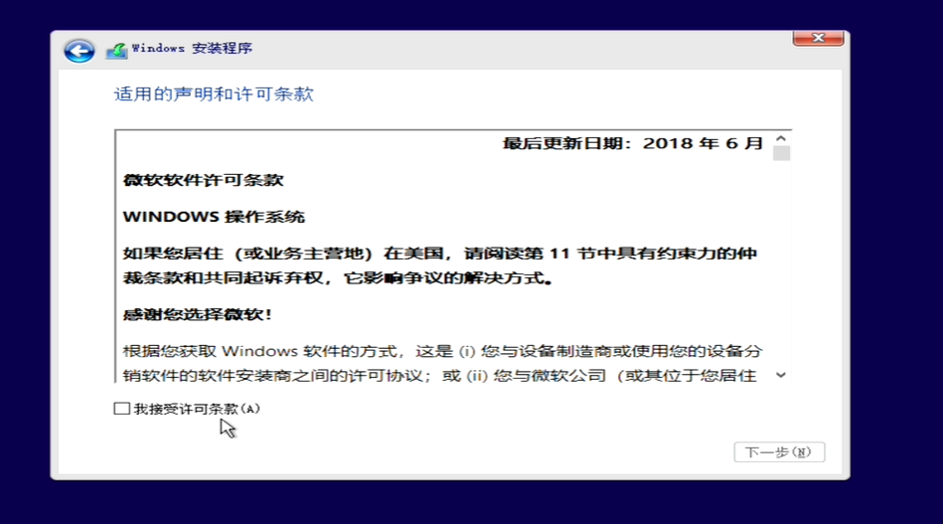Click the line WINDOWS 操作系统
Image resolution: width=943 pixels, height=524 pixels.
[214, 217]
